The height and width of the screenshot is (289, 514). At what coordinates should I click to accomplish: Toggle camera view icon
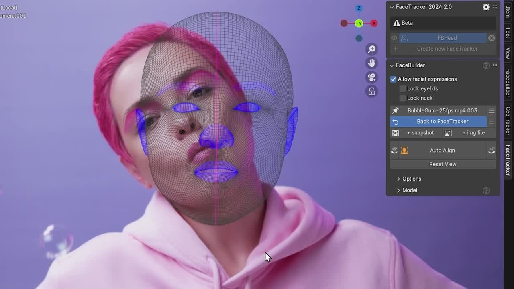click(x=372, y=77)
